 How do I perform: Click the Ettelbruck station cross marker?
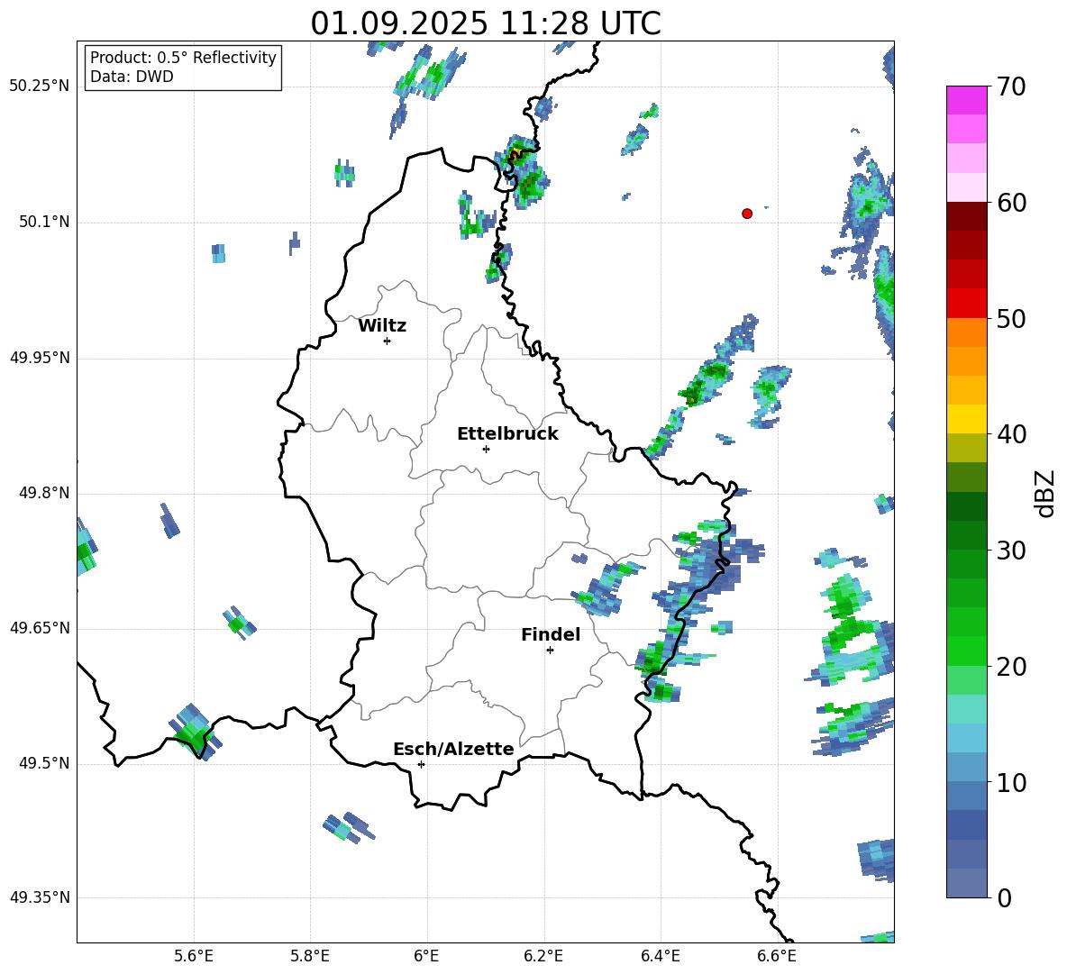click(x=486, y=449)
